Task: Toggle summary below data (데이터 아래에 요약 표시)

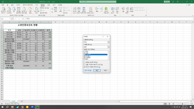Action: pyautogui.click(x=85, y=67)
